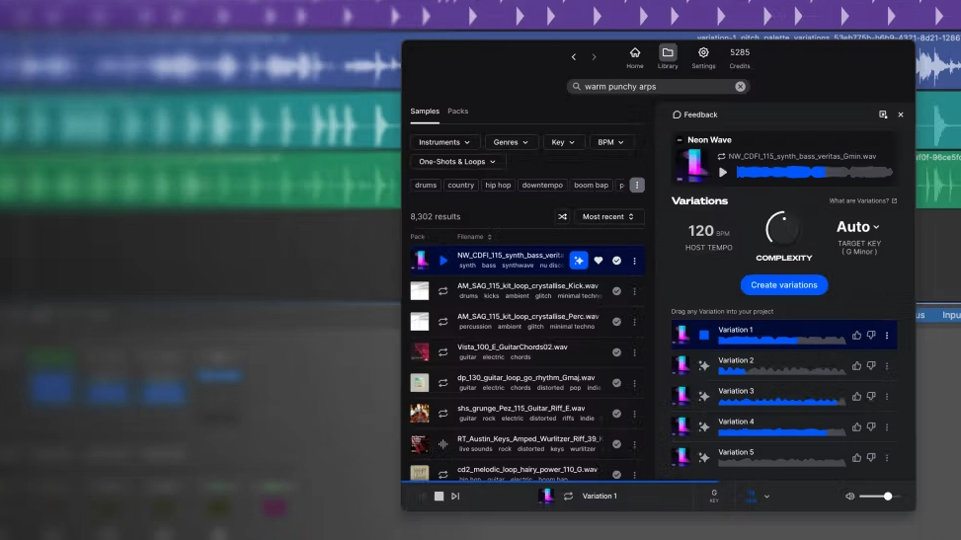Image resolution: width=961 pixels, height=540 pixels.
Task: Pop out the Variations panel
Action: (x=883, y=115)
